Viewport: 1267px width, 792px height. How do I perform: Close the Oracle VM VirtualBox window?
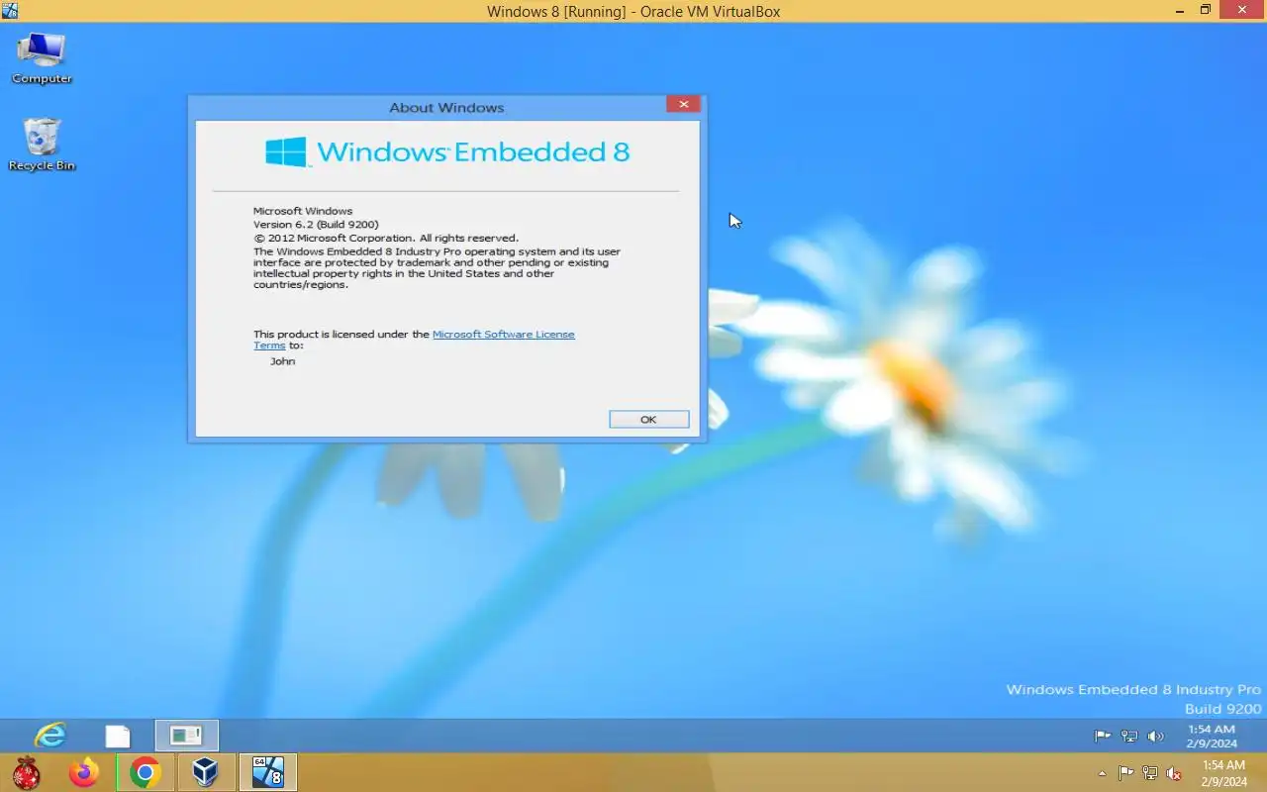pos(1243,10)
